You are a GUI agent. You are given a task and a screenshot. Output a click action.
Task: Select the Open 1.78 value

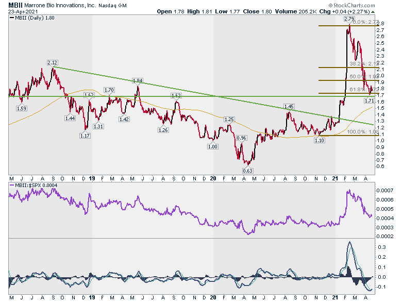(171, 11)
